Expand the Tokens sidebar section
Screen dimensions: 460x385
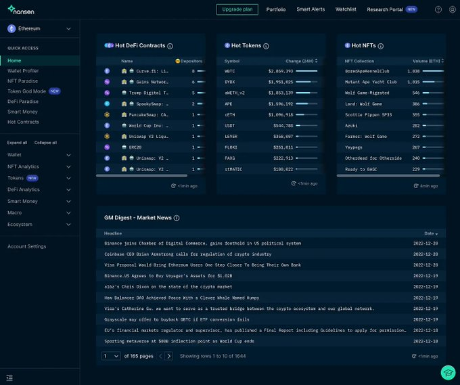pyautogui.click(x=40, y=178)
